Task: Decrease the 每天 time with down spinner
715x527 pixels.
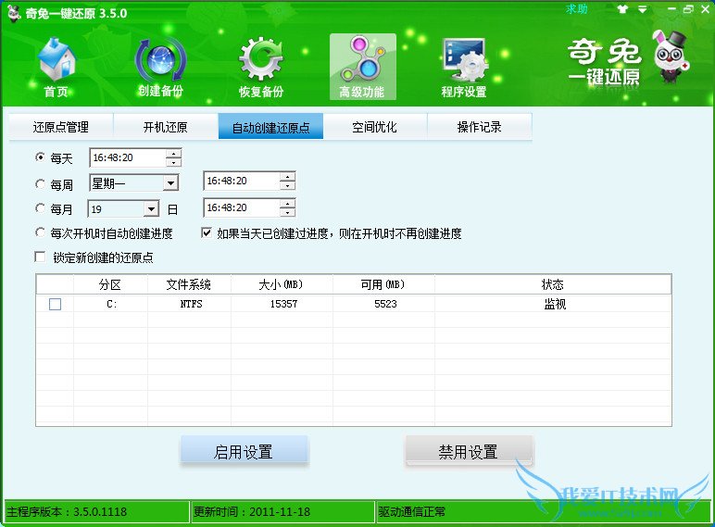Action: pos(174,162)
